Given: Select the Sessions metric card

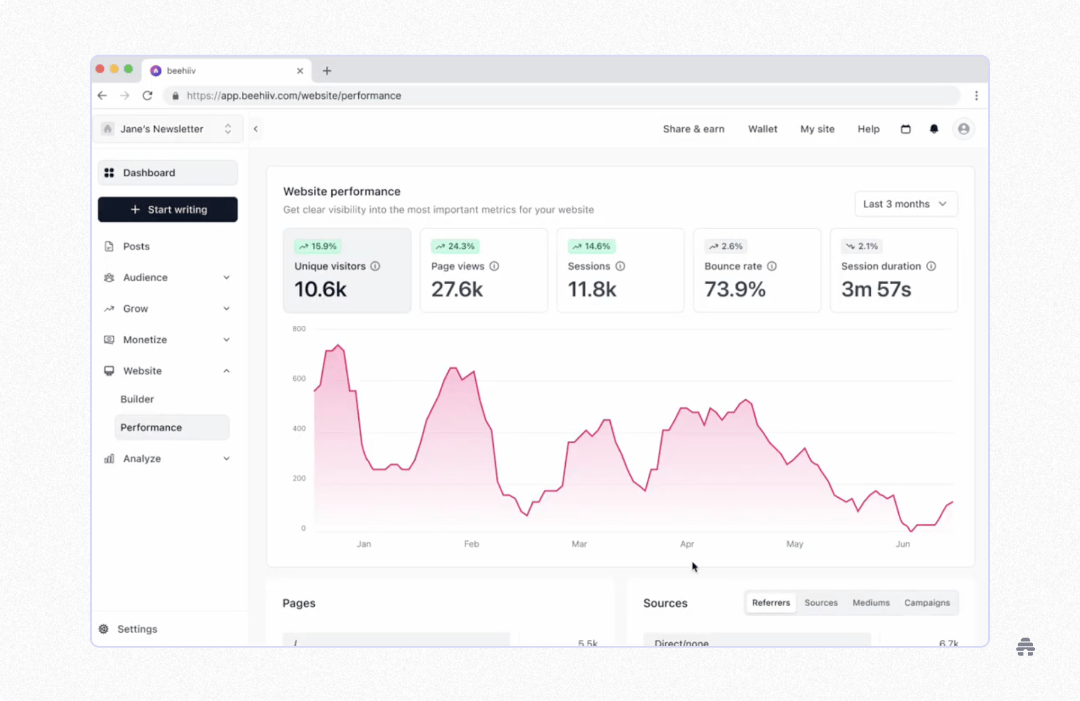Looking at the screenshot, I should 620,270.
